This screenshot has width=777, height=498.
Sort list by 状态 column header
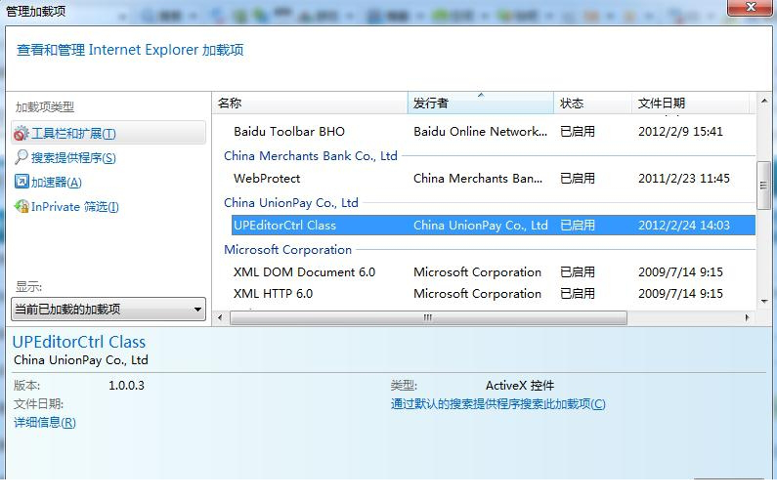tap(592, 103)
